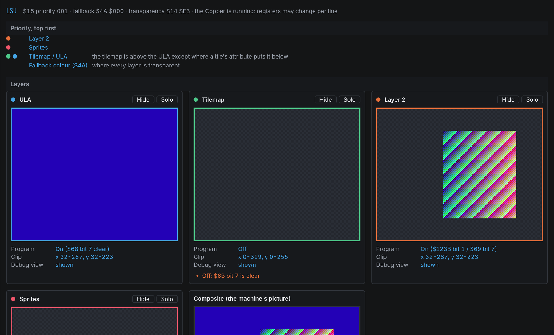Click ULA clip value 'x 32-287, y 32-223'
The width and height of the screenshot is (554, 335).
(x=84, y=257)
